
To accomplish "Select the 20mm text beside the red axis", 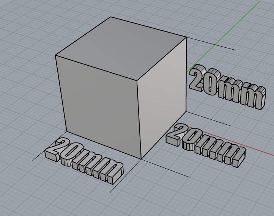I will point(206,146).
